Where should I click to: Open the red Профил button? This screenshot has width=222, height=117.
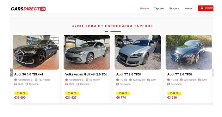[206, 8]
